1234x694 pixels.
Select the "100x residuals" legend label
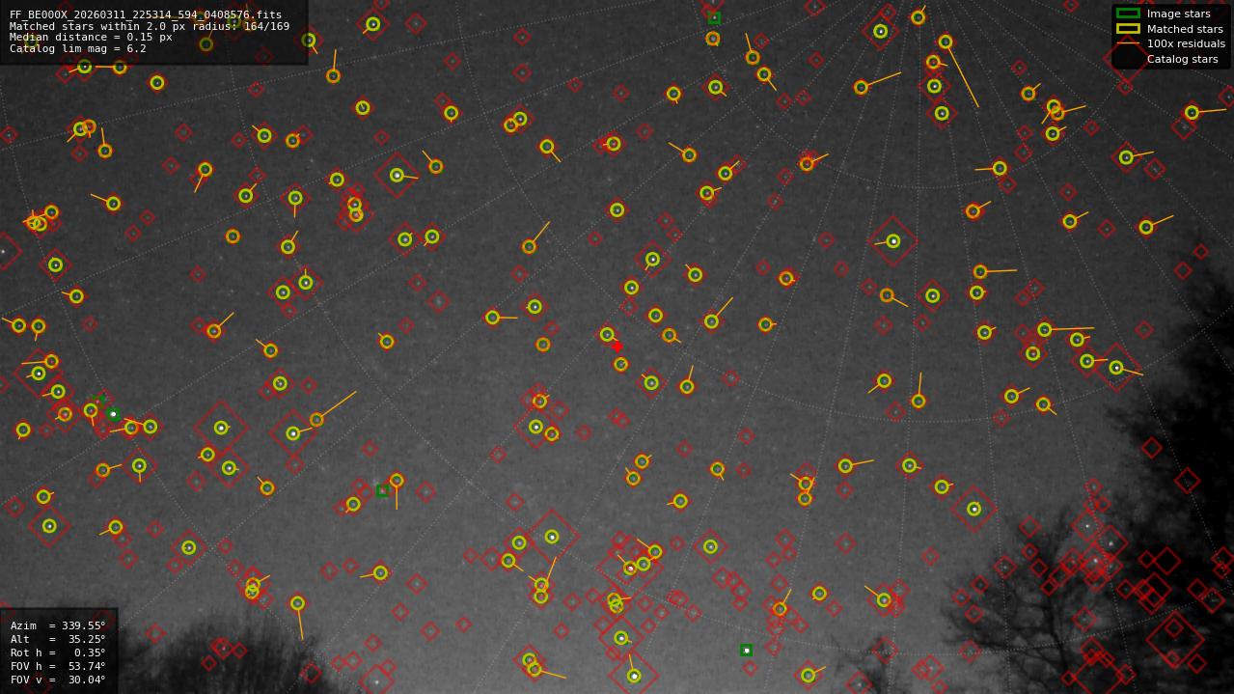pyautogui.click(x=1186, y=43)
